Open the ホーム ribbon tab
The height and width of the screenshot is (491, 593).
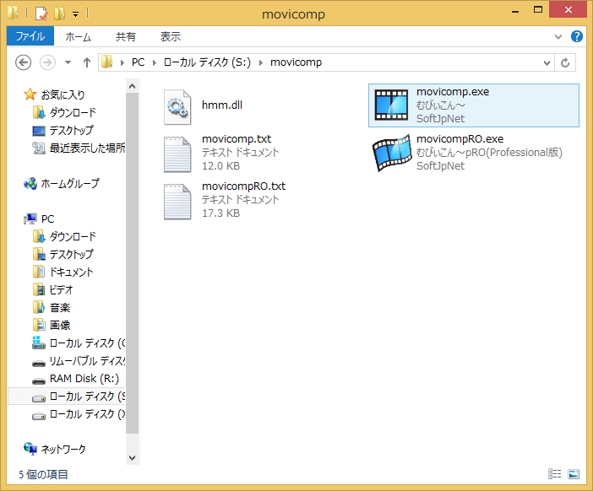pos(79,36)
